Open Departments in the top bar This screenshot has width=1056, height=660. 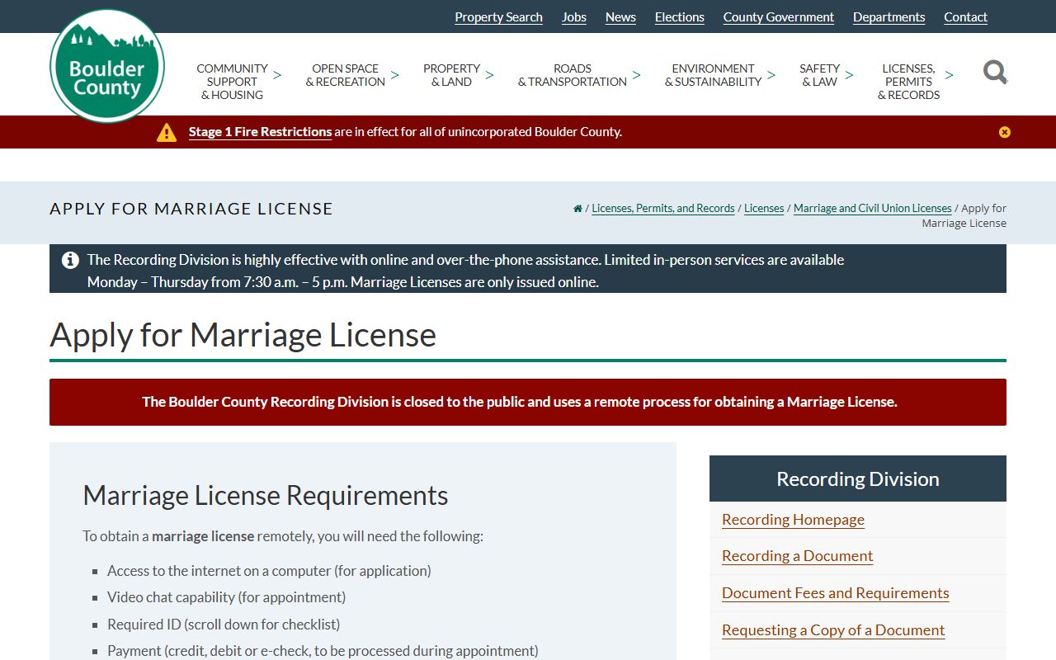pos(889,17)
